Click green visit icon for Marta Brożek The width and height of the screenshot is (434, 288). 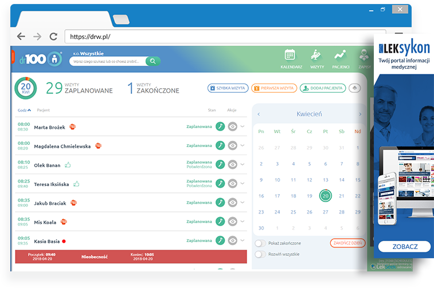(x=220, y=127)
